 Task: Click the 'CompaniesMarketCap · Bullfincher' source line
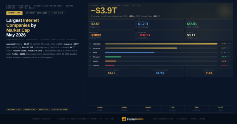[x=41, y=40]
